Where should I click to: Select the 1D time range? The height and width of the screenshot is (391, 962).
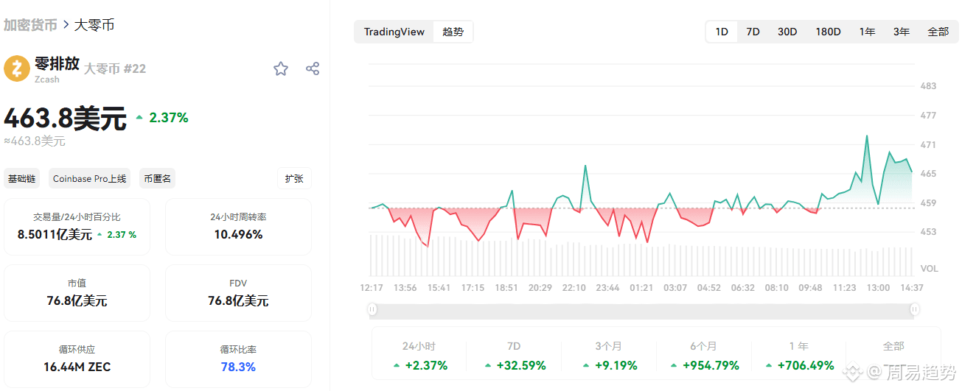click(722, 32)
